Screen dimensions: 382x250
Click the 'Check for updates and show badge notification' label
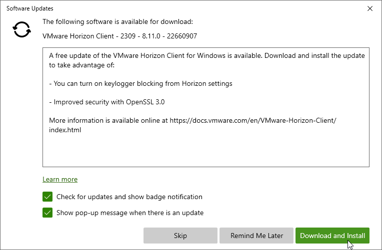click(129, 197)
